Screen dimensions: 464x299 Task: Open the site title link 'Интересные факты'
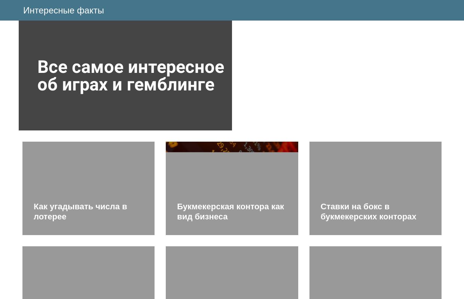tap(63, 10)
